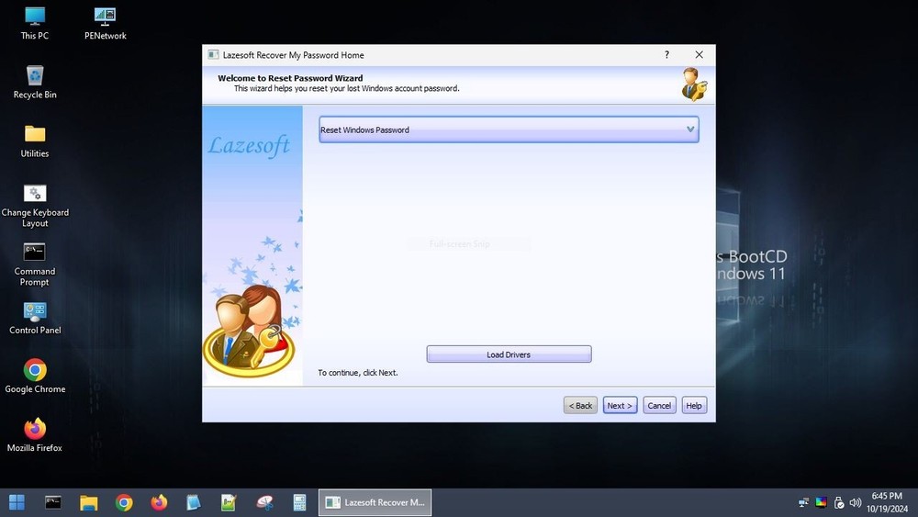Select Change Keyboard Layout desktop icon
The height and width of the screenshot is (517, 918).
click(35, 206)
